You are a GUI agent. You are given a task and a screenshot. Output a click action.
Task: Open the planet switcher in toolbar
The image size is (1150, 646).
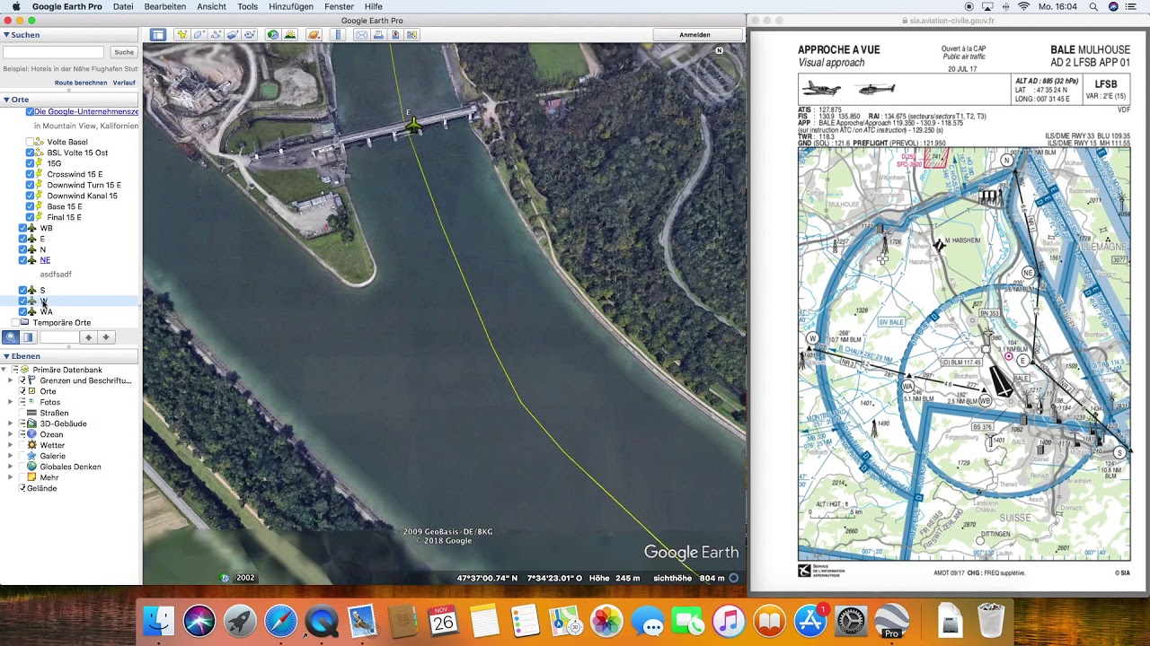(x=314, y=35)
